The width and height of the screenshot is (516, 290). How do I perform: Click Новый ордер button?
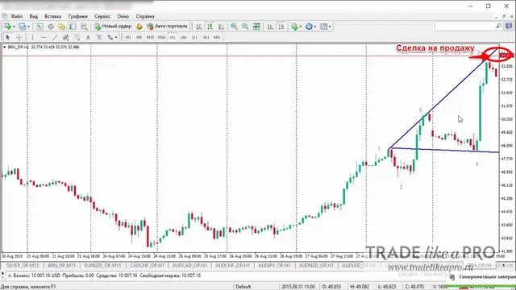[113, 27]
